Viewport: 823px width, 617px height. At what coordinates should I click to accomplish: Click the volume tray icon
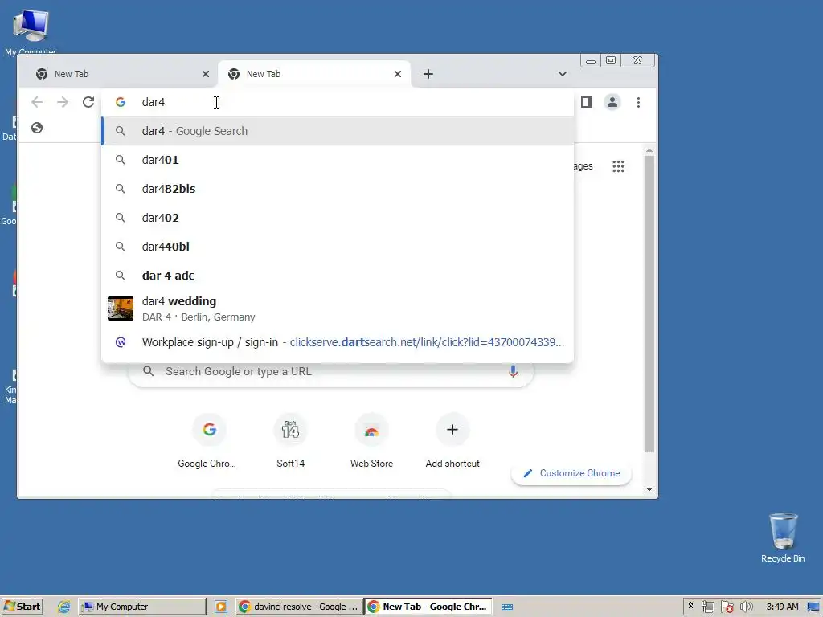coord(746,607)
